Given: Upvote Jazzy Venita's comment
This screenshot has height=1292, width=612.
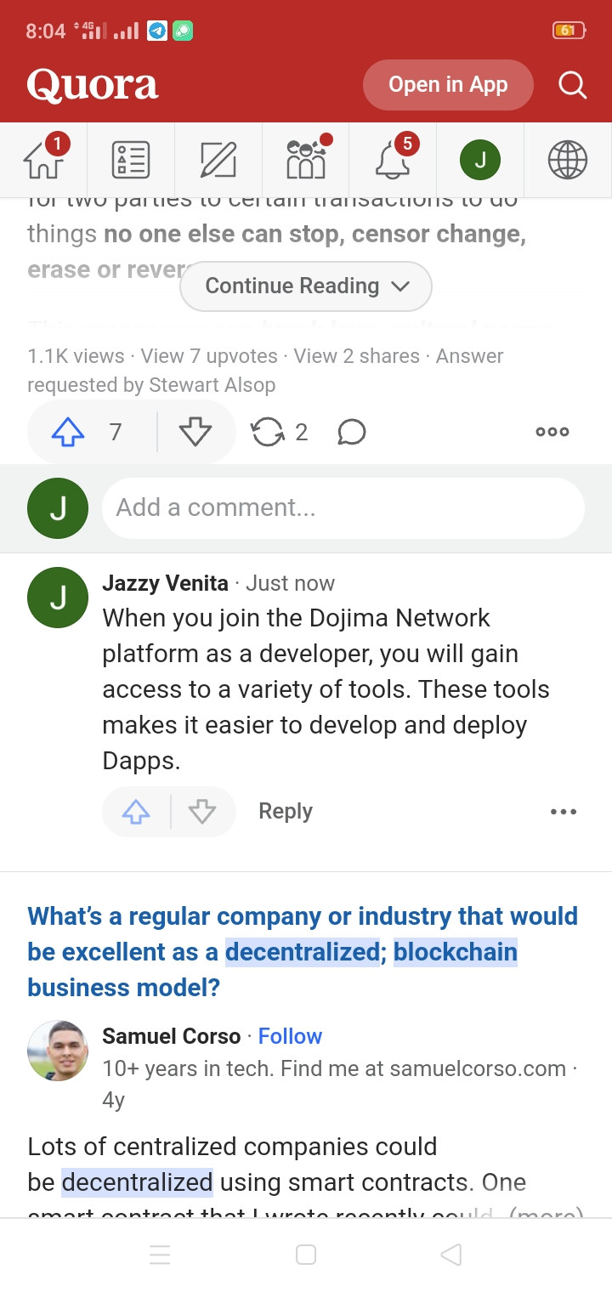Looking at the screenshot, I should click(136, 812).
